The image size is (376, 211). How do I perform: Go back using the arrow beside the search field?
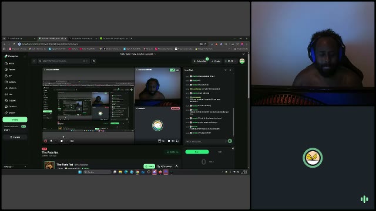[x=34, y=61]
